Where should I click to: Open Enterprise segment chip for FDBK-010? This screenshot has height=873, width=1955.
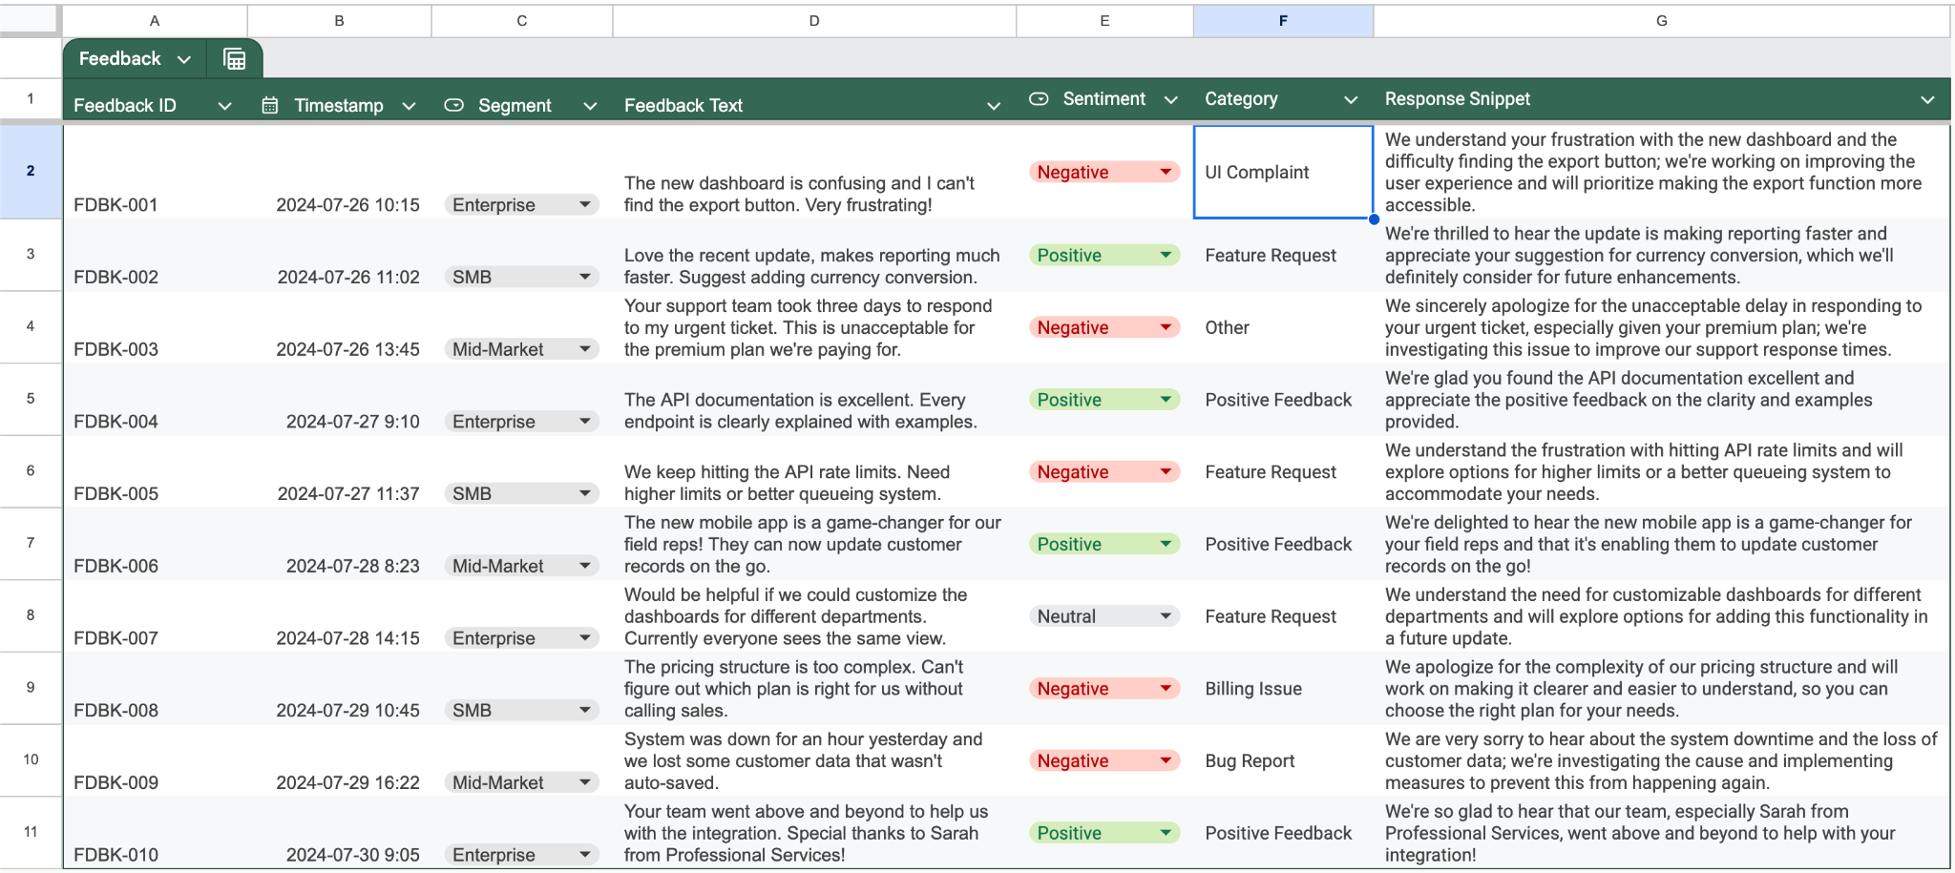coord(521,855)
